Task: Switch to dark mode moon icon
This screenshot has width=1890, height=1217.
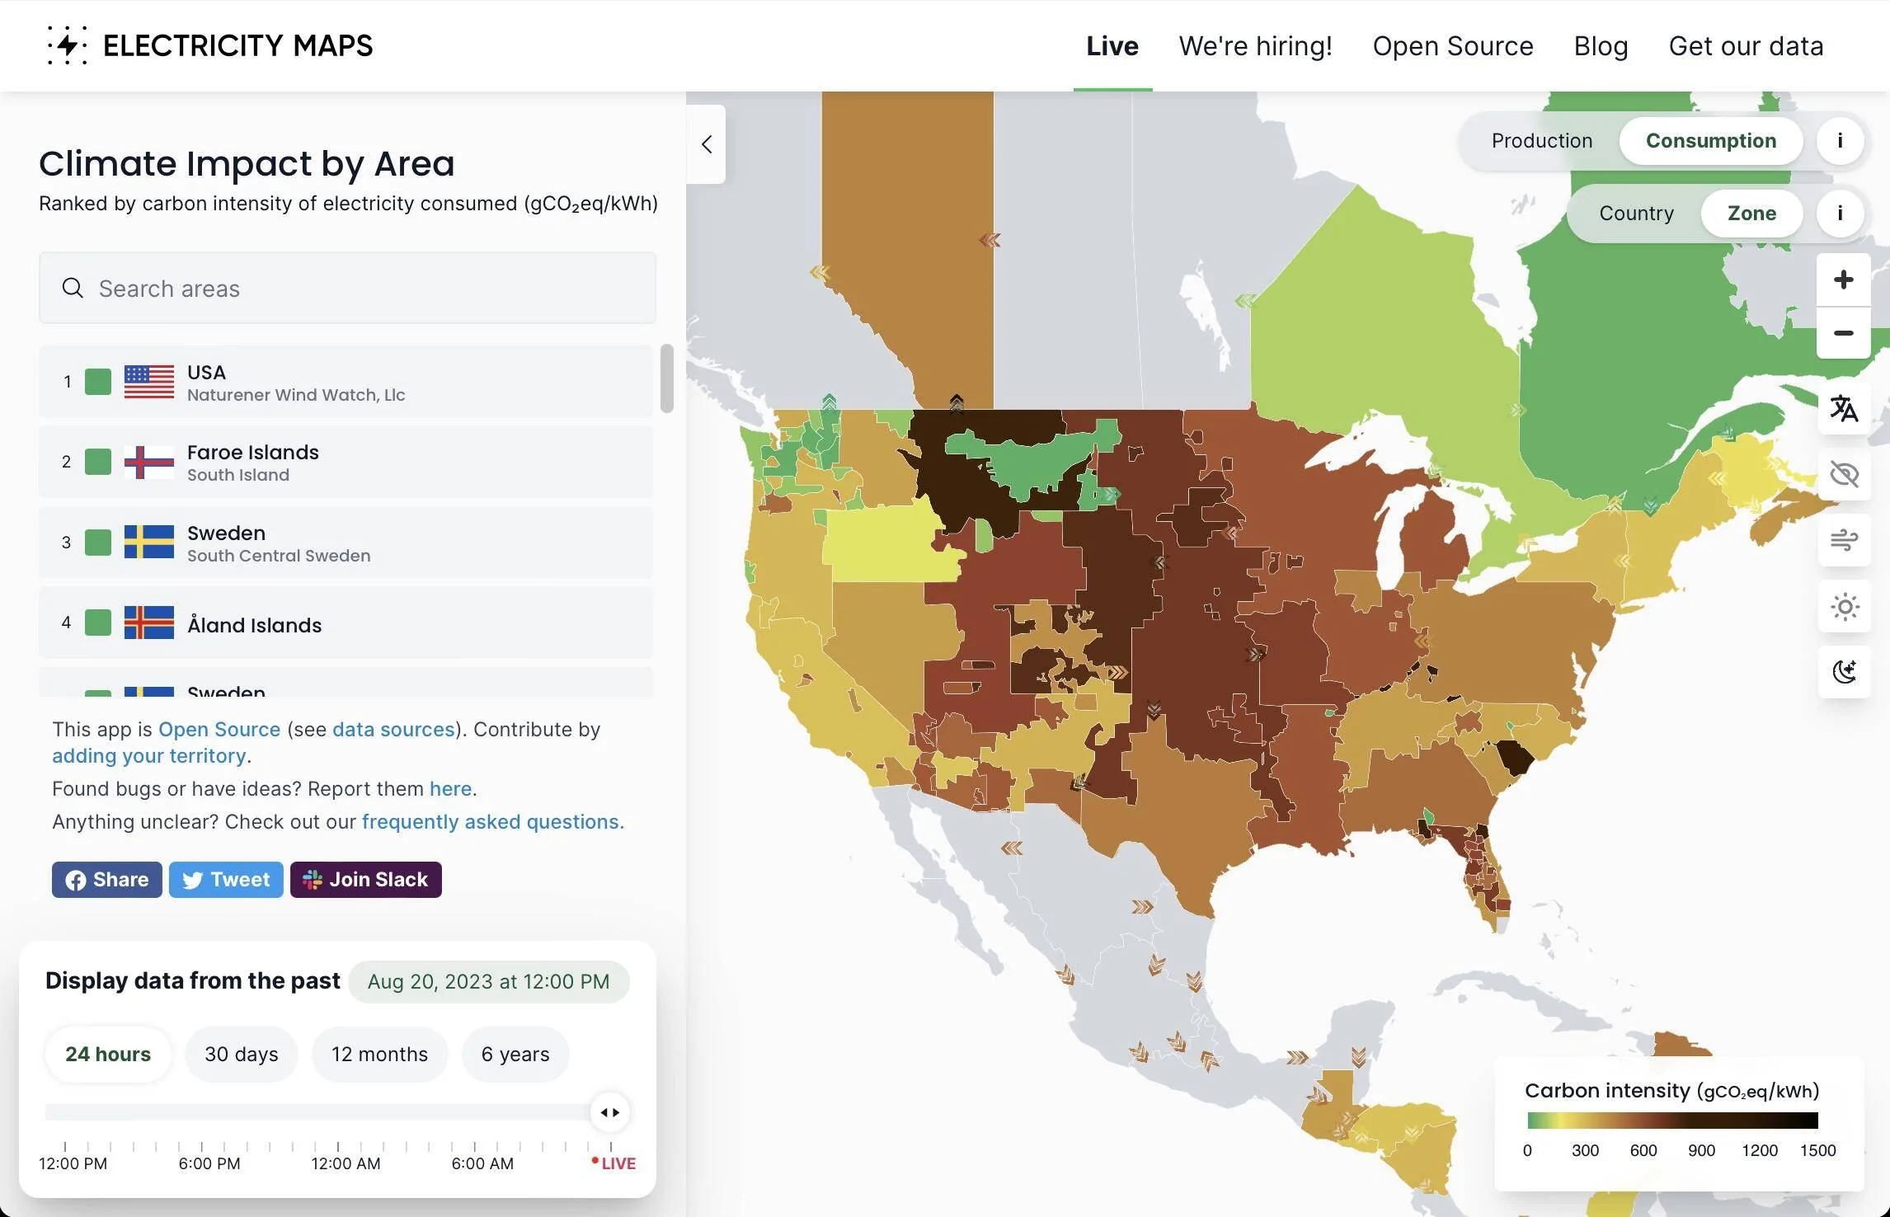Action: 1844,672
